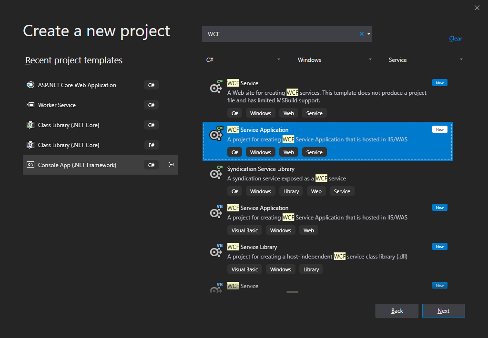Click the Worker Service template icon
Image resolution: width=488 pixels, height=338 pixels.
click(x=30, y=105)
